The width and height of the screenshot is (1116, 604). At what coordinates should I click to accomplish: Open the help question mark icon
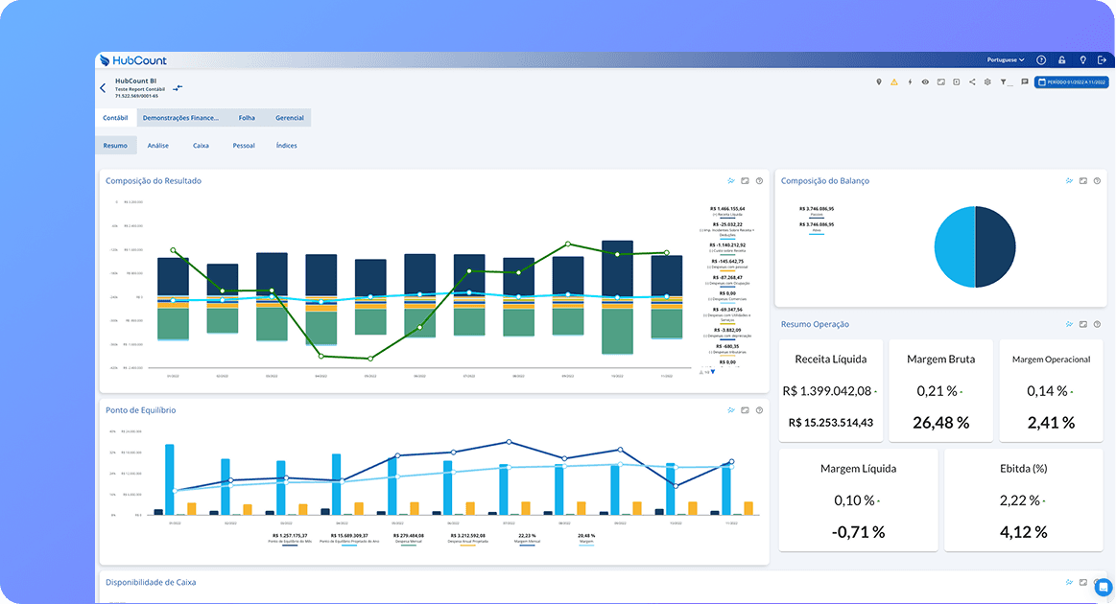1040,60
